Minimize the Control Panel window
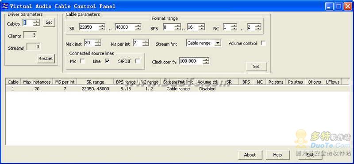This screenshot has width=354, height=164. pos(329,6)
